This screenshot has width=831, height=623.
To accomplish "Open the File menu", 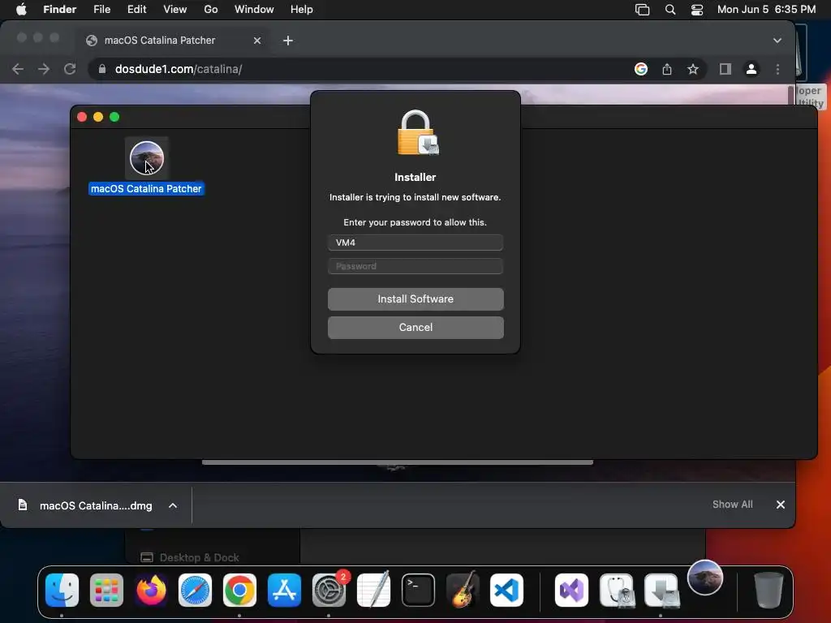I will coord(101,10).
